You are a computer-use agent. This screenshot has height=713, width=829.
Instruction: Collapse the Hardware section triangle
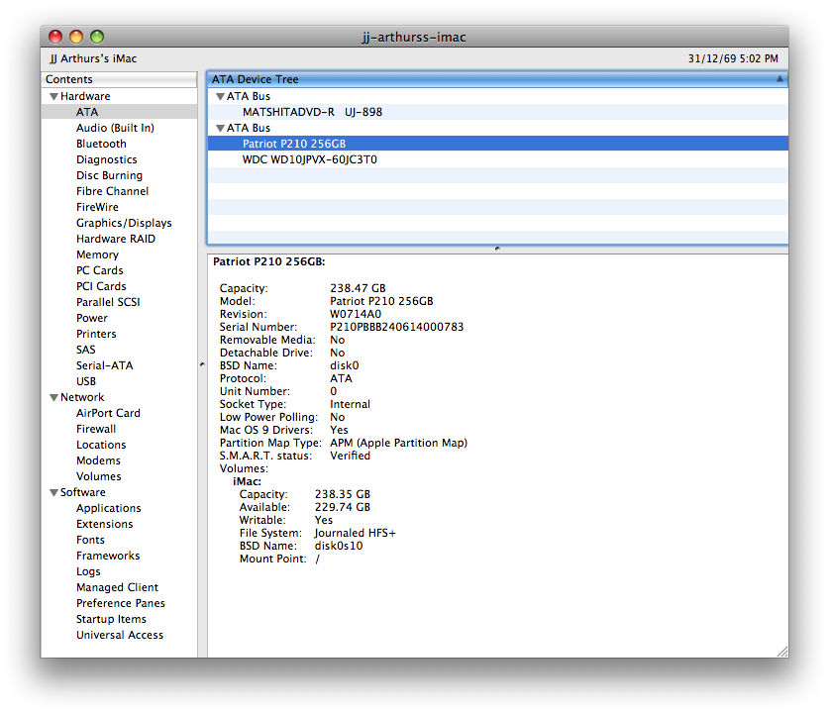click(53, 97)
